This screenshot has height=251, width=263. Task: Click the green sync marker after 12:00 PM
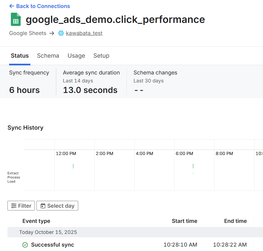(73, 166)
